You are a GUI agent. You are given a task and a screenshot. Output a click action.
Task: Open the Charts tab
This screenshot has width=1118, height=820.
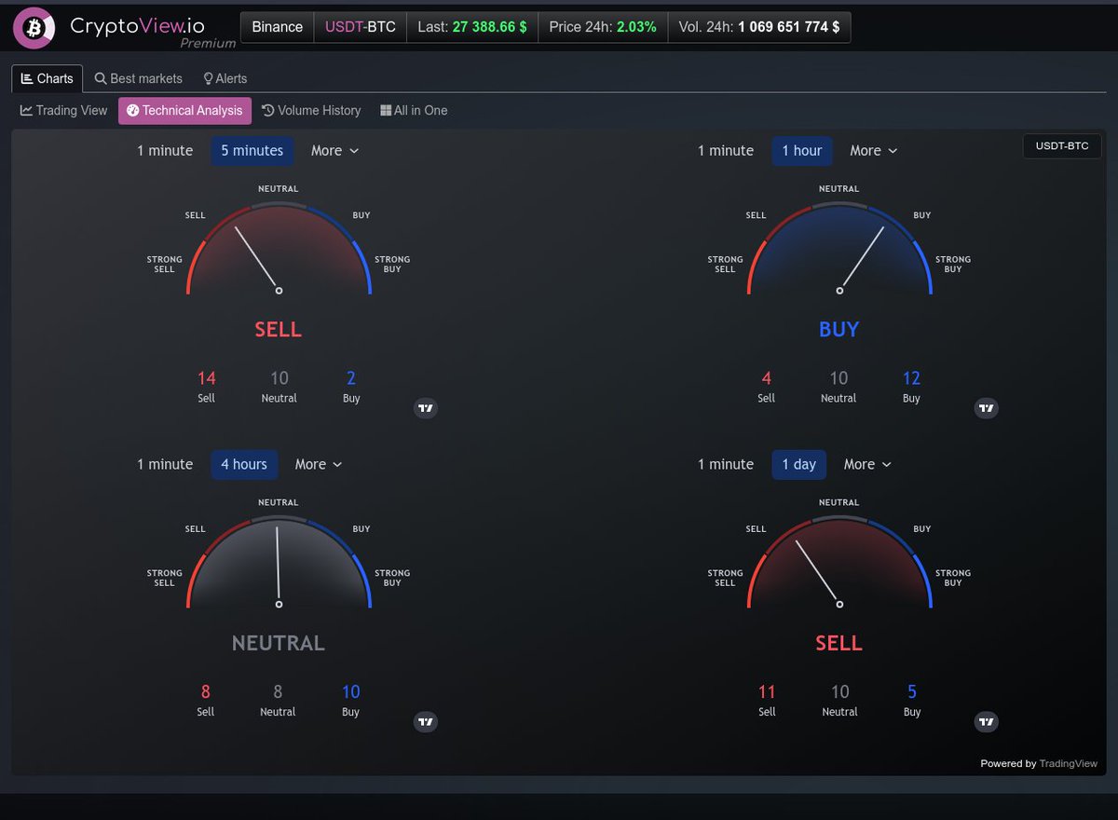[48, 78]
